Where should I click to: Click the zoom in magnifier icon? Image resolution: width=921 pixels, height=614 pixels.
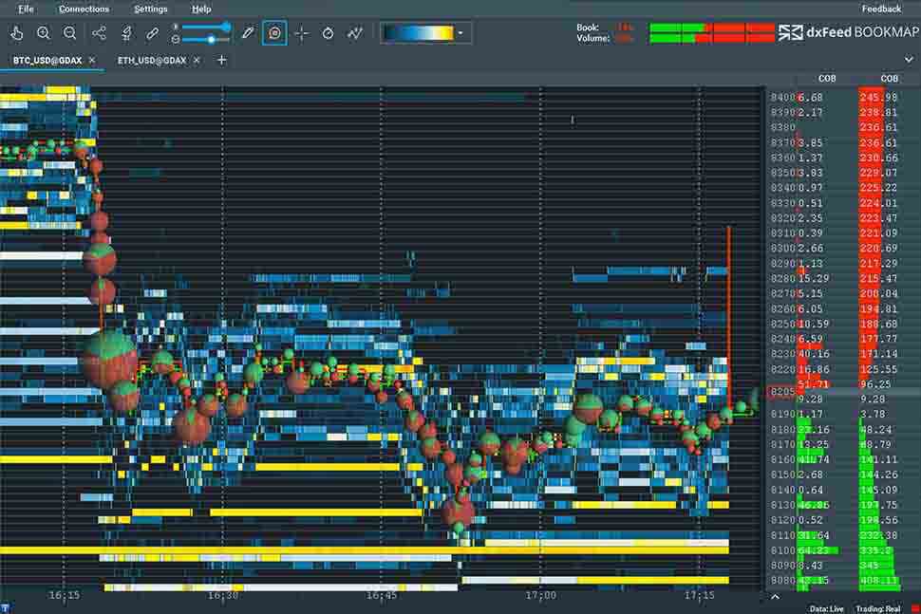click(x=44, y=33)
